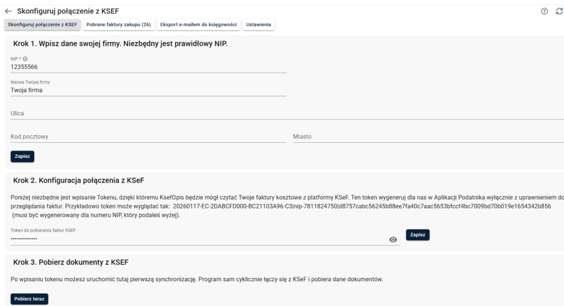
Task: Click the info icon beside the NIP label
Action: click(25, 58)
